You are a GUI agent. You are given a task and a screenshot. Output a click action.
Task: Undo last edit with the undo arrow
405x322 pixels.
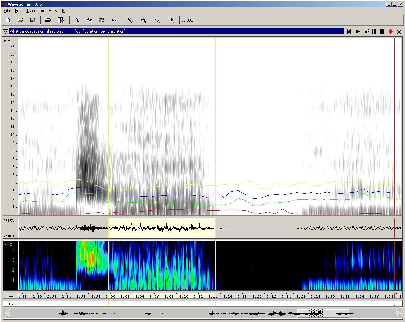pos(114,20)
